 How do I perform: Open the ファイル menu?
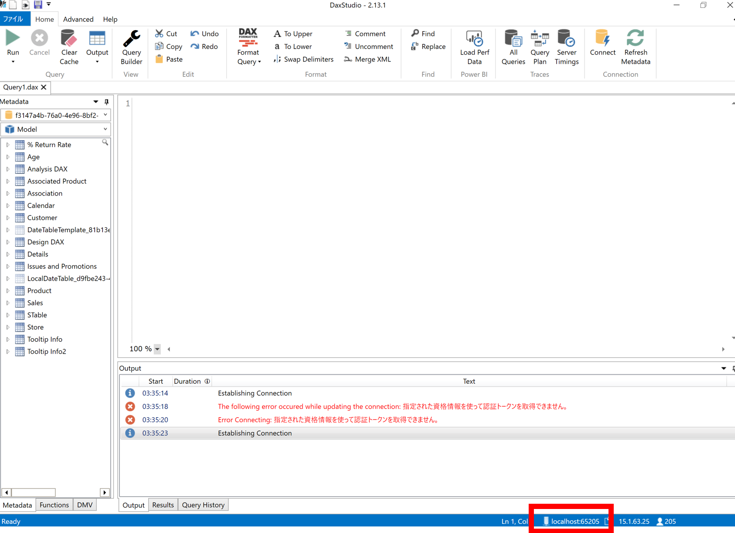coord(14,19)
